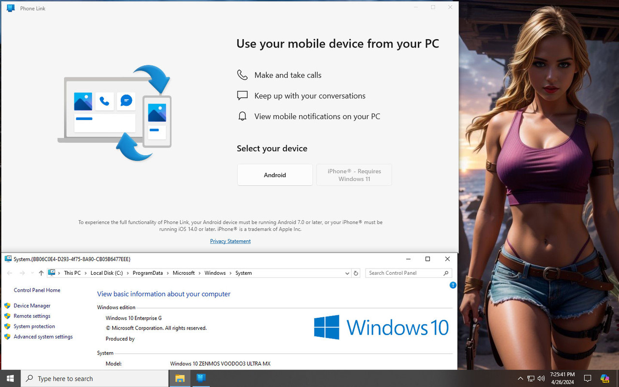The width and height of the screenshot is (619, 387).
Task: Click the Back arrow in System window
Action: pyautogui.click(x=9, y=273)
